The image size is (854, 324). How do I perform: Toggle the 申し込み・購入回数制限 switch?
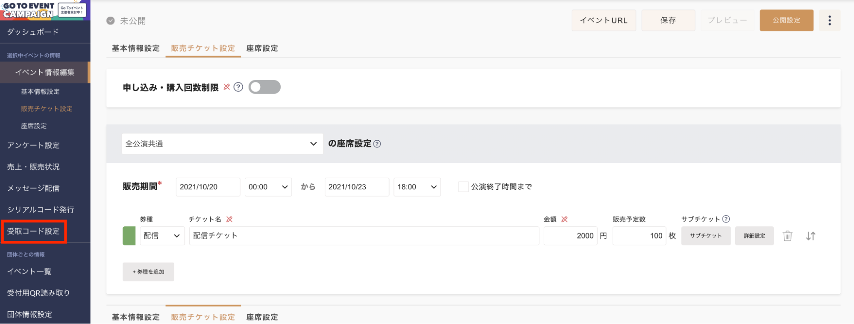click(x=264, y=87)
